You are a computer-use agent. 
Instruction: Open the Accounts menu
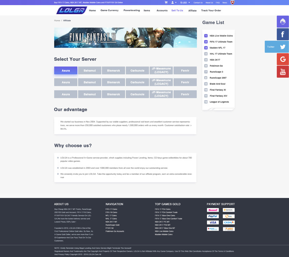[162, 10]
